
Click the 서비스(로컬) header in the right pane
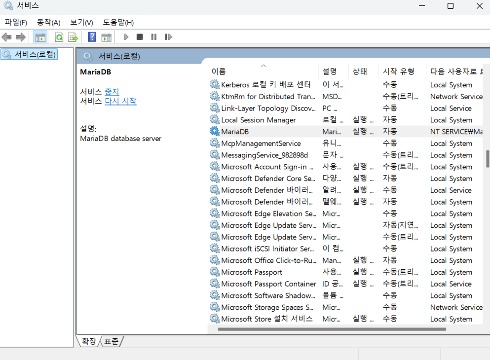pyautogui.click(x=119, y=56)
